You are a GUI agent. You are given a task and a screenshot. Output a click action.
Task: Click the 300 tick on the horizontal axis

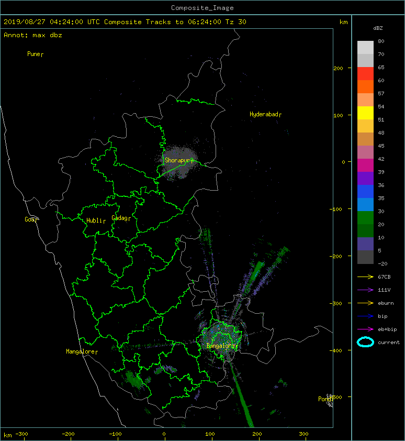pyautogui.click(x=303, y=434)
